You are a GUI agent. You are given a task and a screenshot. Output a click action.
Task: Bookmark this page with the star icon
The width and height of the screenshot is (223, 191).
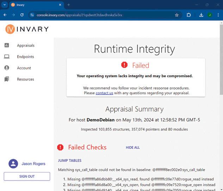coord(177,15)
